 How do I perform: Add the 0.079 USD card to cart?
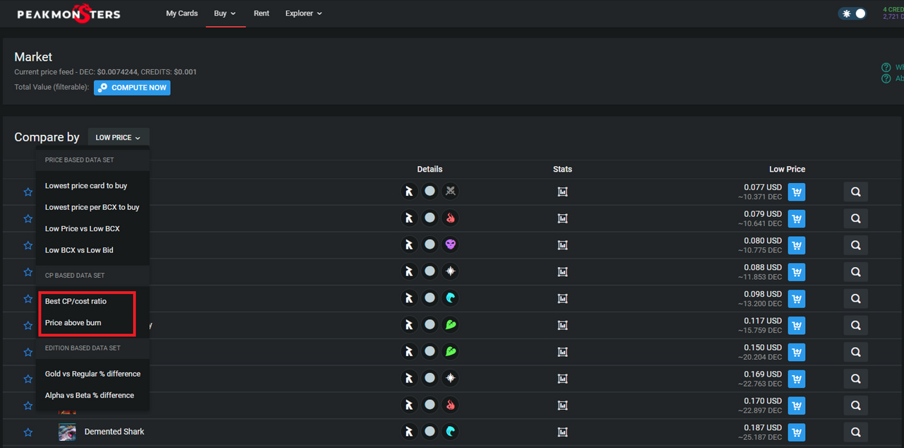point(797,218)
